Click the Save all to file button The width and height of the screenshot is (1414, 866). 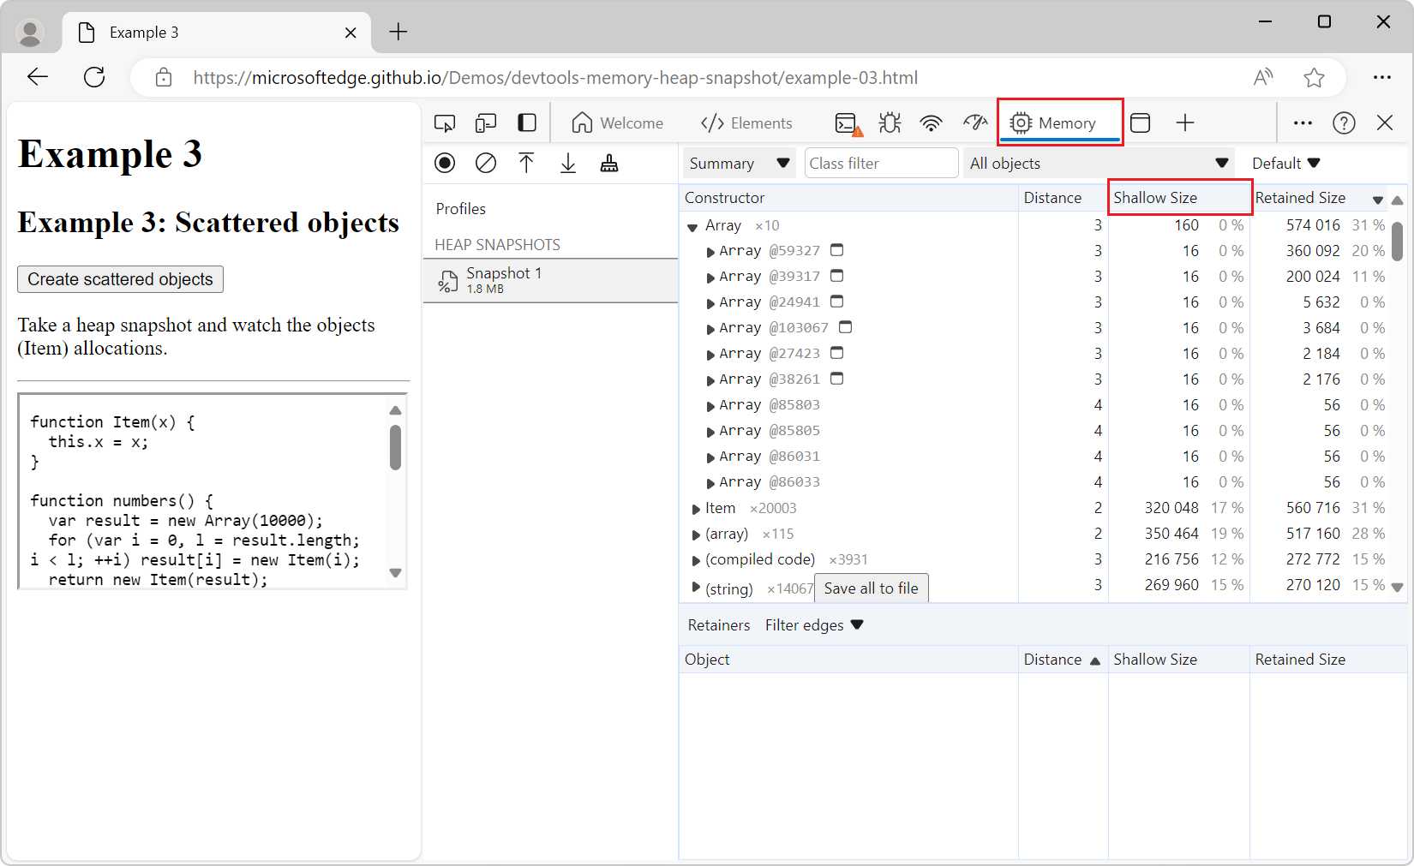click(x=871, y=588)
